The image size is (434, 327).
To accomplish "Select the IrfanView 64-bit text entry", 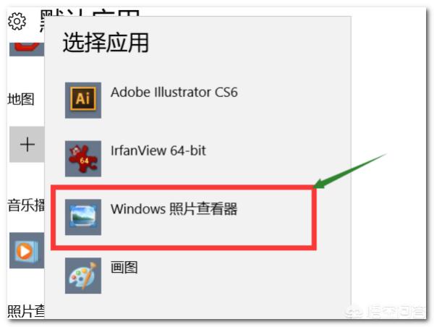I will (158, 150).
